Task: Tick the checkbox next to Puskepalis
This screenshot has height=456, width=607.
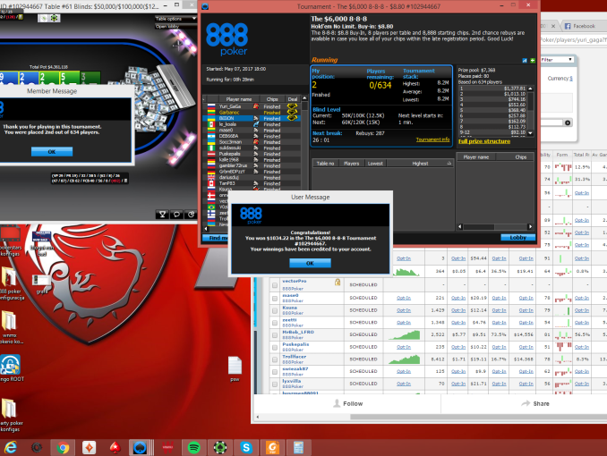Action: [275, 345]
